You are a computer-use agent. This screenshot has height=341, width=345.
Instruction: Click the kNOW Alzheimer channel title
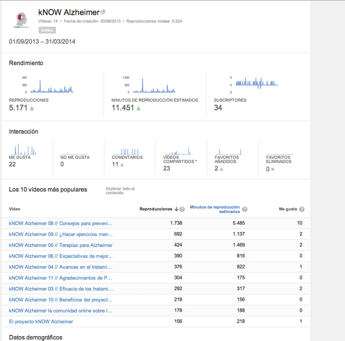[x=69, y=12]
